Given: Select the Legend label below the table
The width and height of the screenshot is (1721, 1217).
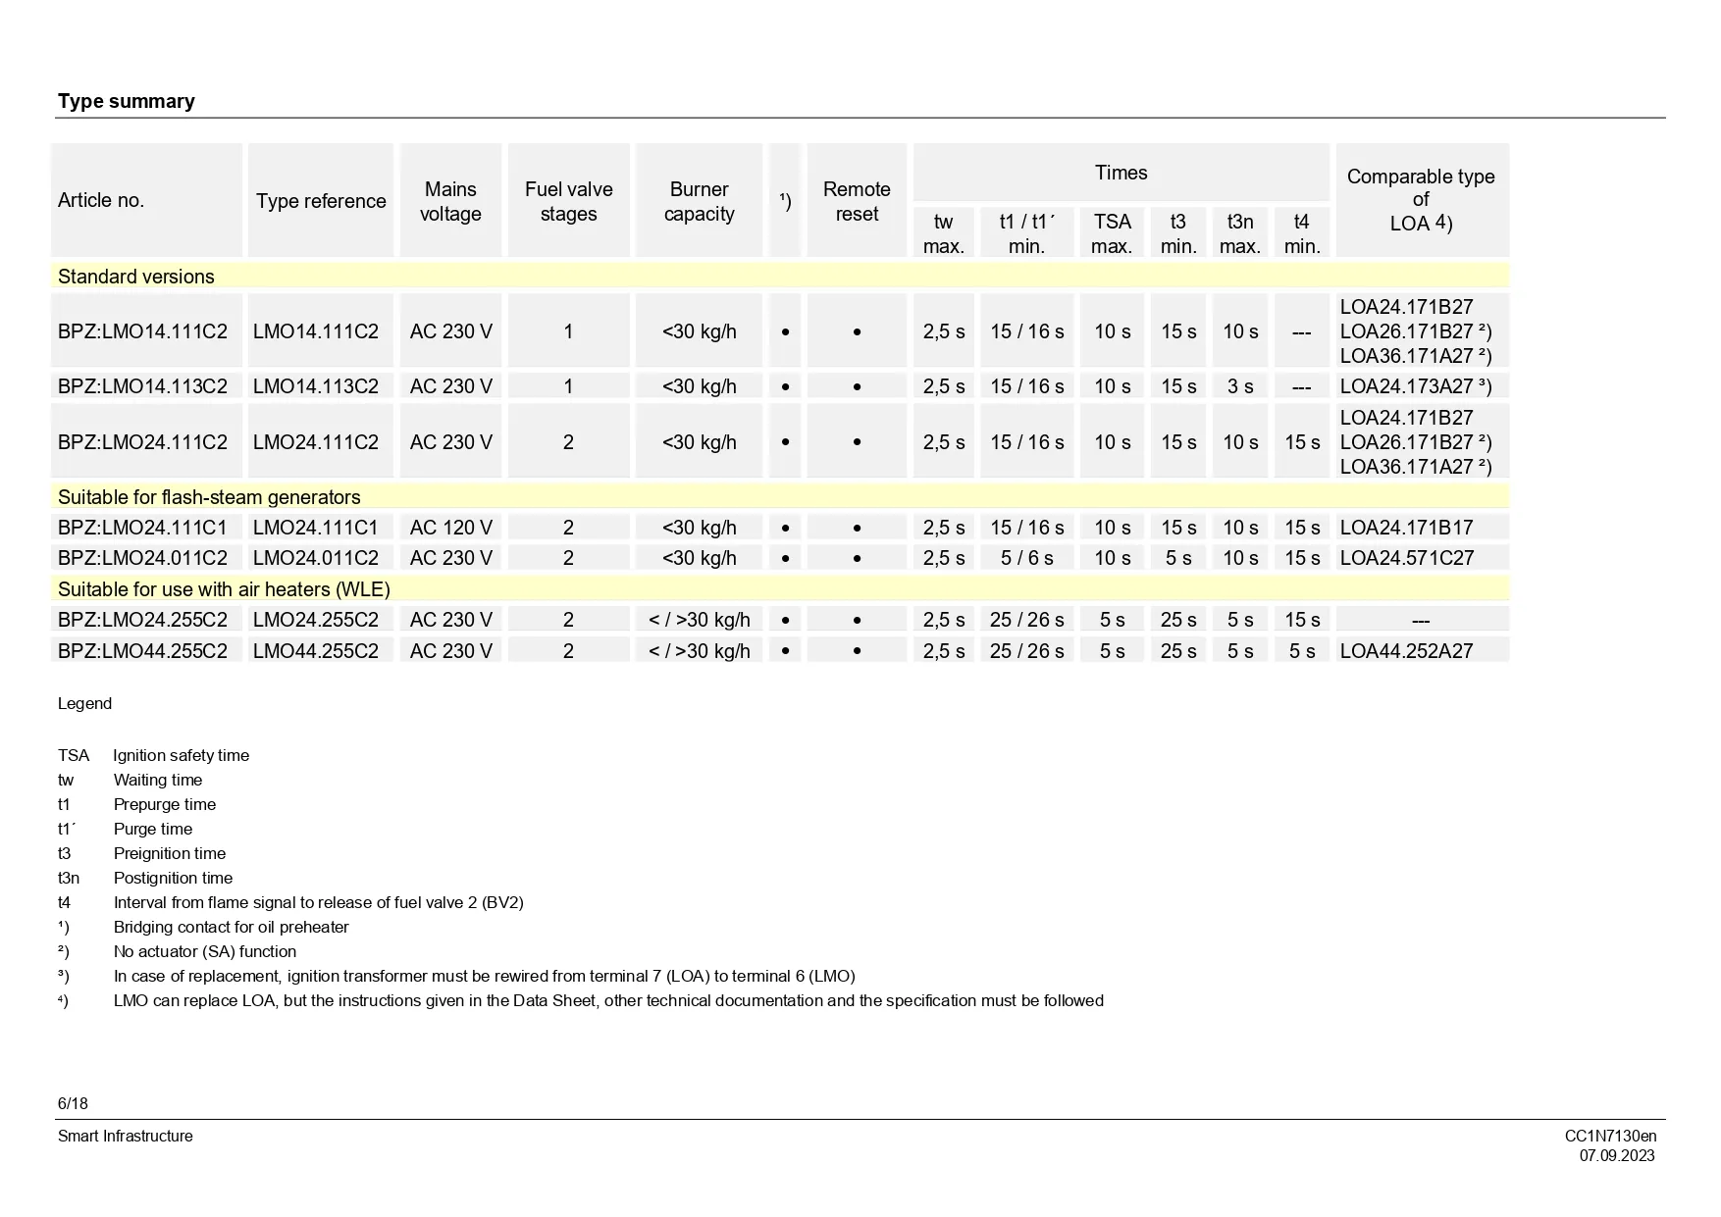Looking at the screenshot, I should click(x=84, y=703).
